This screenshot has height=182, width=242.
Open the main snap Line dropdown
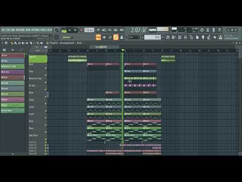[x=134, y=37]
